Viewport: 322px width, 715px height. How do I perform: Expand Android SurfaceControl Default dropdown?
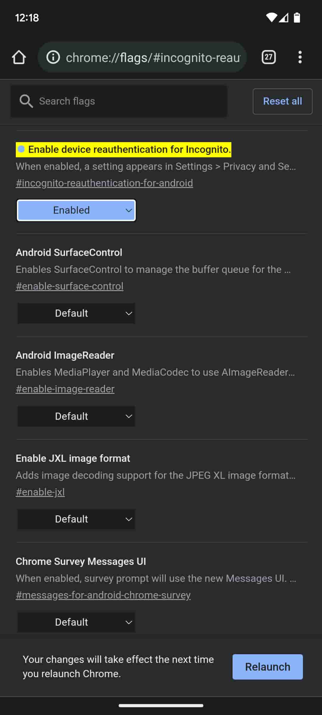click(76, 313)
